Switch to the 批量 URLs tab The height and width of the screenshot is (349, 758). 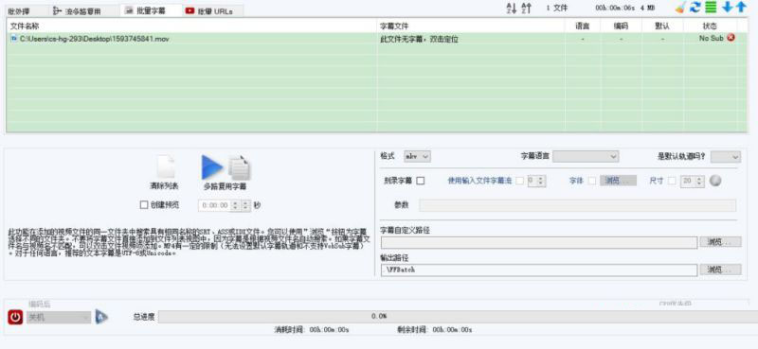pyautogui.click(x=212, y=10)
